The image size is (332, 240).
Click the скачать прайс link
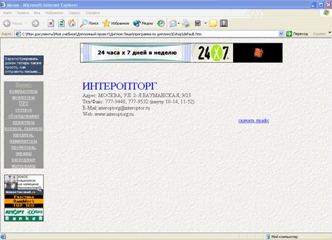[253, 121]
